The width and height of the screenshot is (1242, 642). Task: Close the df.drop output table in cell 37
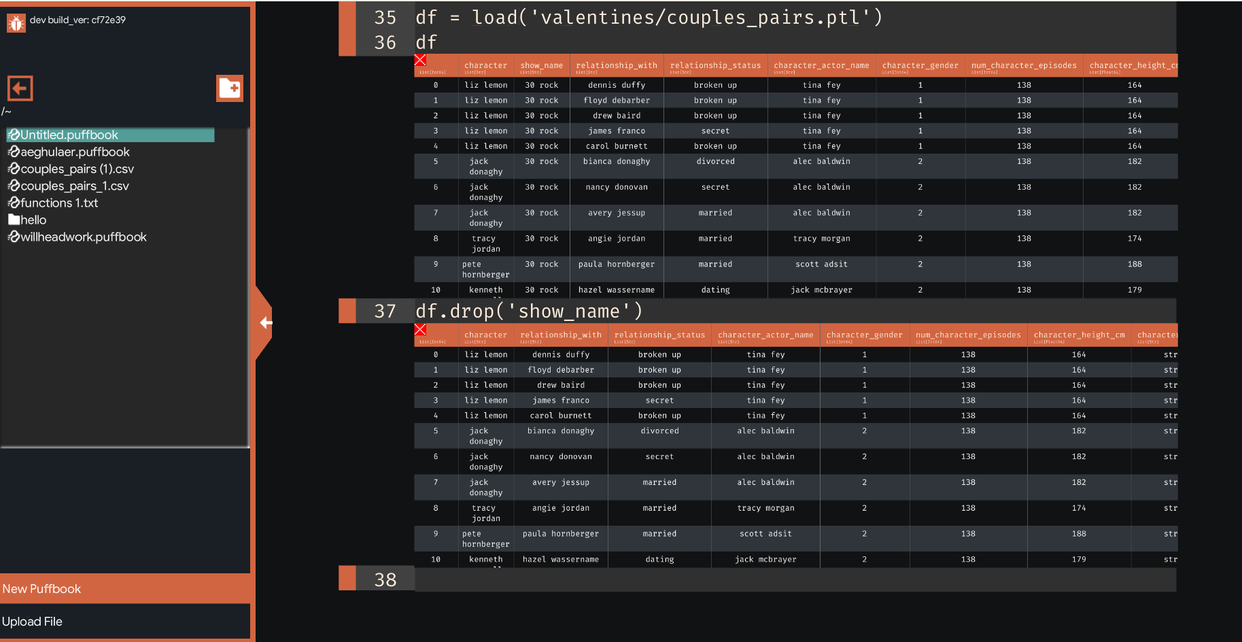coord(420,329)
